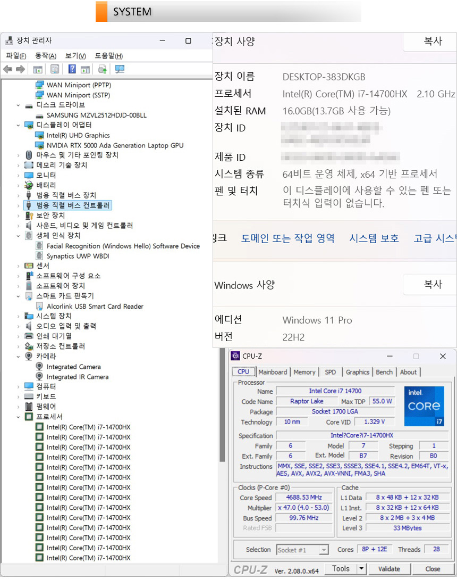Click the Validate button in CPU-Z

(x=389, y=569)
